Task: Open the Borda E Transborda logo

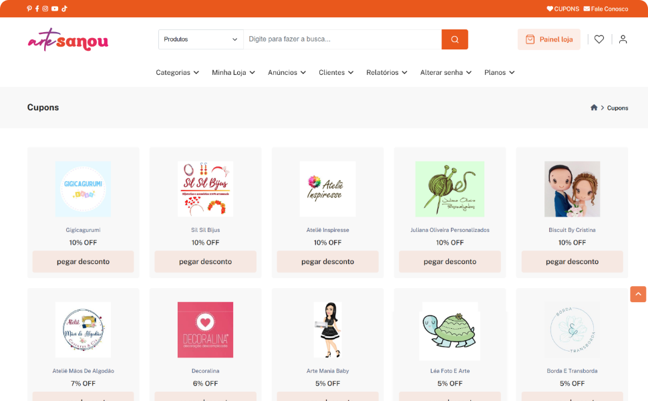Action: pyautogui.click(x=572, y=330)
